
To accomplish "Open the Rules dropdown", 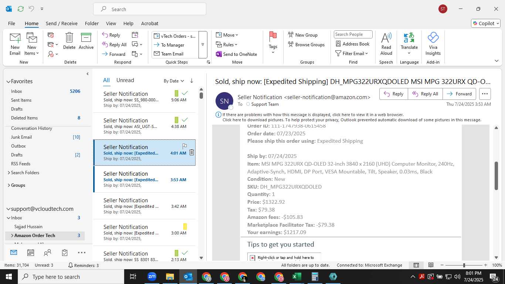I will point(227,44).
